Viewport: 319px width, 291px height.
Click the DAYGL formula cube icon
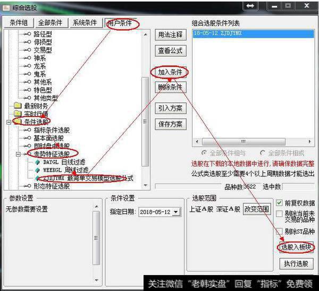click(x=37, y=162)
